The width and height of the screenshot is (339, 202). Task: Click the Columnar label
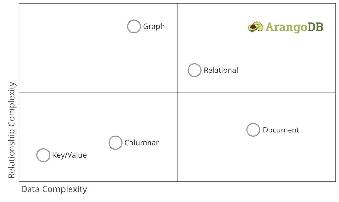(x=141, y=143)
